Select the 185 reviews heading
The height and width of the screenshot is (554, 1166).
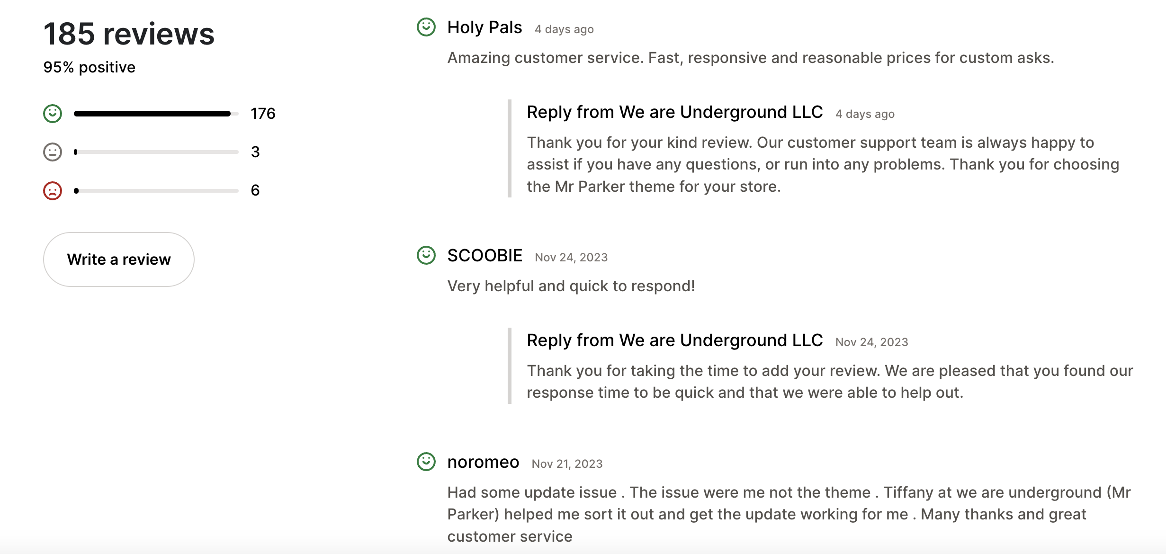(129, 33)
